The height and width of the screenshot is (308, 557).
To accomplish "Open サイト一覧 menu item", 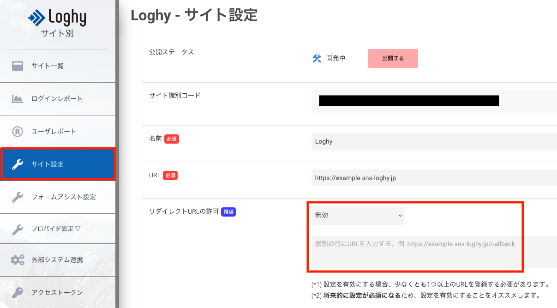I will point(58,66).
